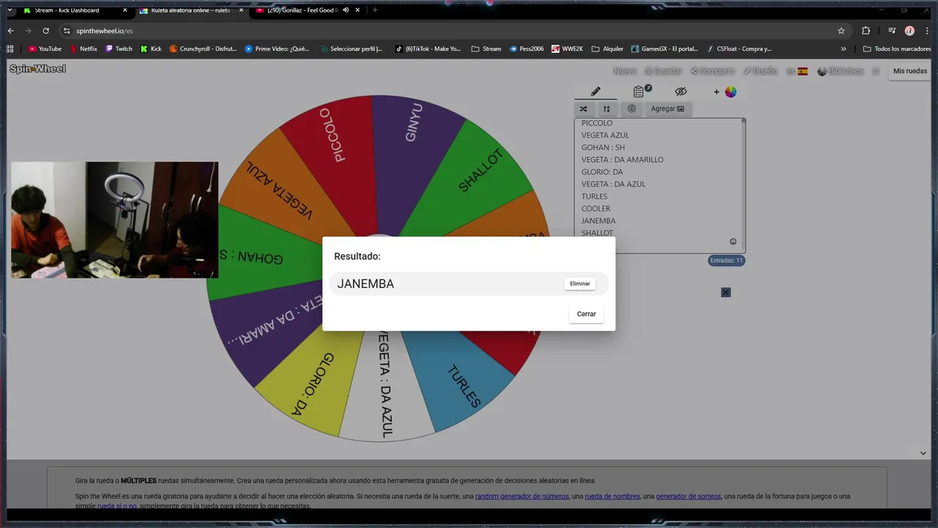Screen dimensions: 938x528
Task: Expand the Stream bookmarks folder
Action: click(x=487, y=49)
